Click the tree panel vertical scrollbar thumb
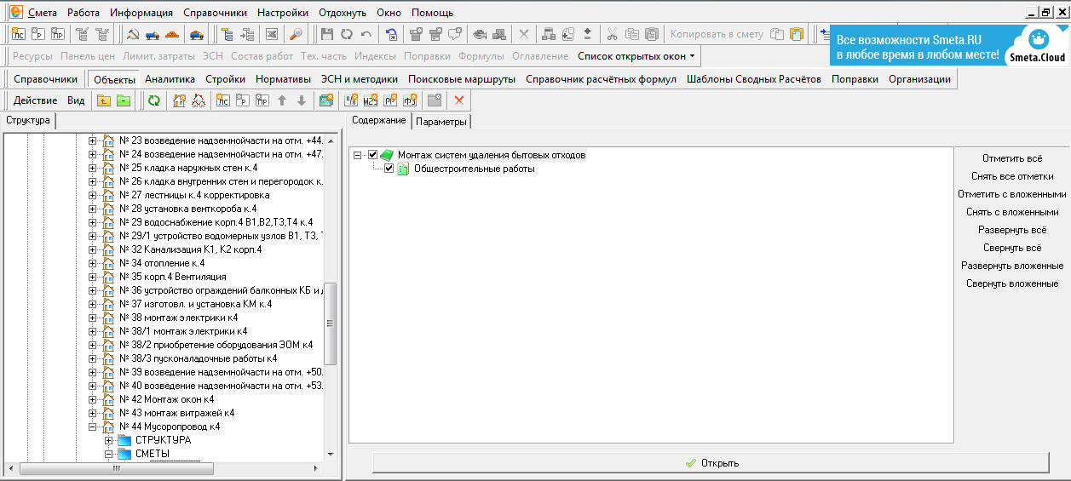This screenshot has width=1071, height=481. coord(331,324)
